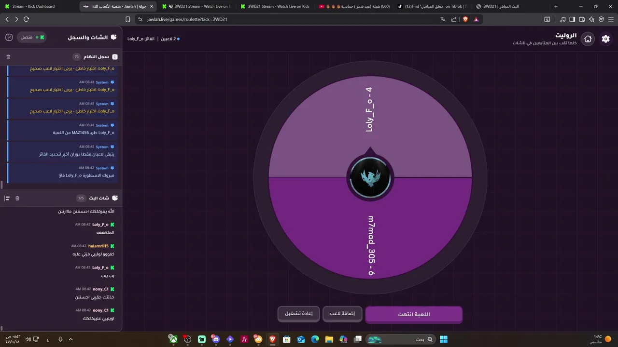Clear the stream chat with its trash icon
The width and height of the screenshot is (618, 347).
pyautogui.click(x=17, y=198)
